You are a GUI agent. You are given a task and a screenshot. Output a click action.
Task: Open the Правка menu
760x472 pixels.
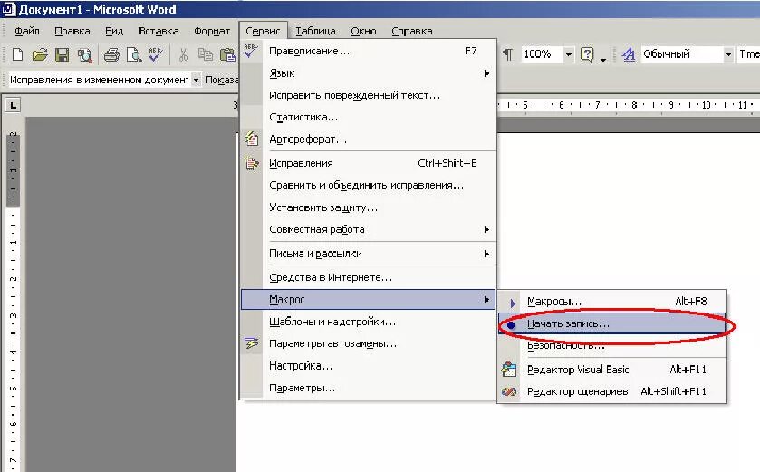[x=72, y=31]
